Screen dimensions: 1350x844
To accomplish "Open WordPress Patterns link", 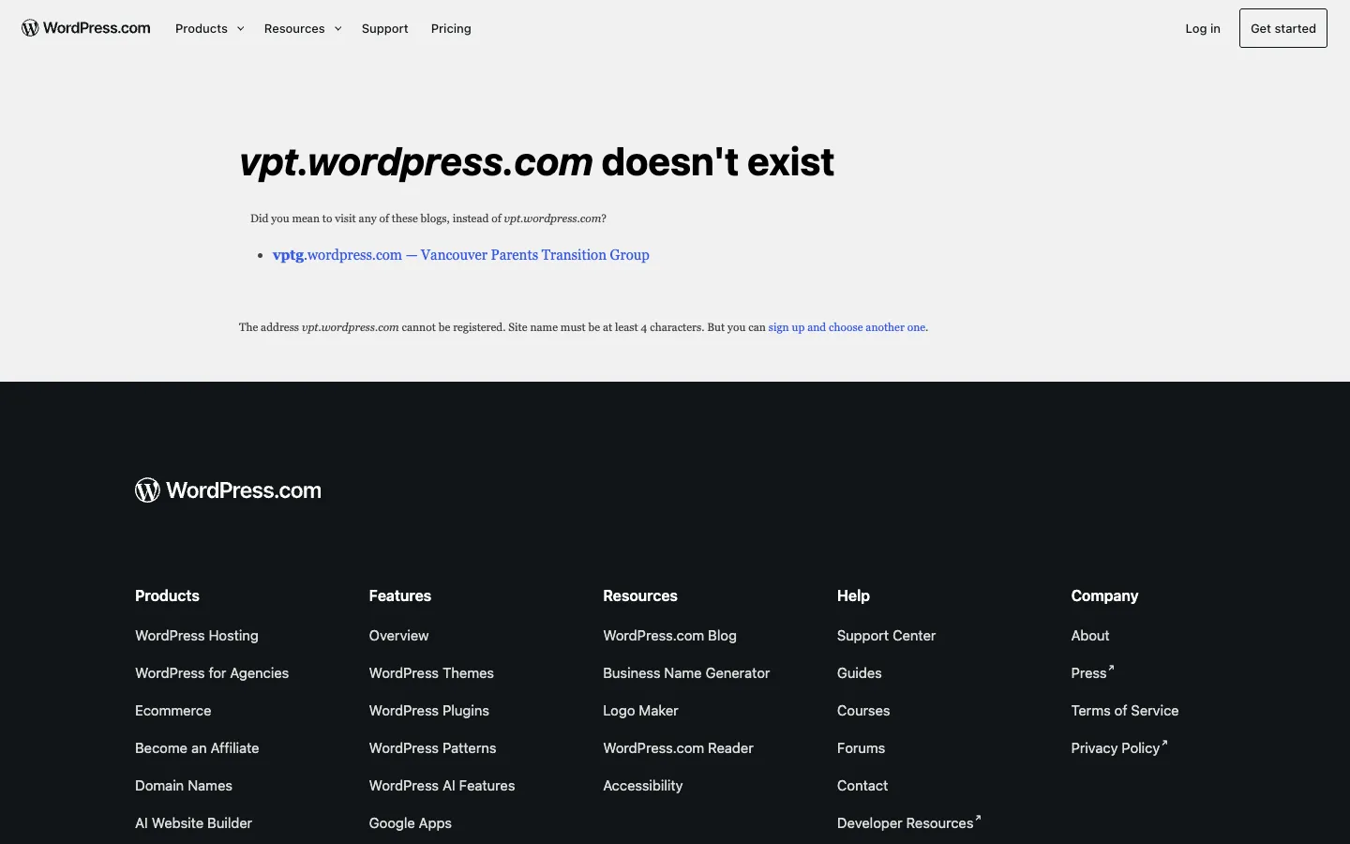I will pyautogui.click(x=433, y=748).
